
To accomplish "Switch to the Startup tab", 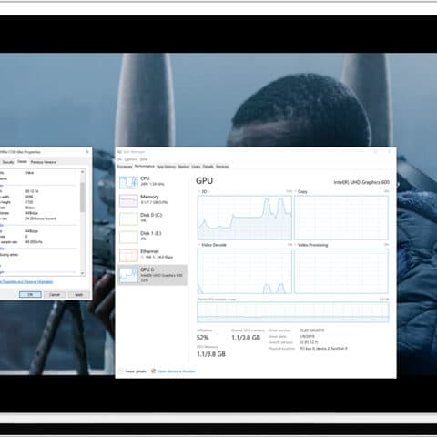I will [183, 167].
